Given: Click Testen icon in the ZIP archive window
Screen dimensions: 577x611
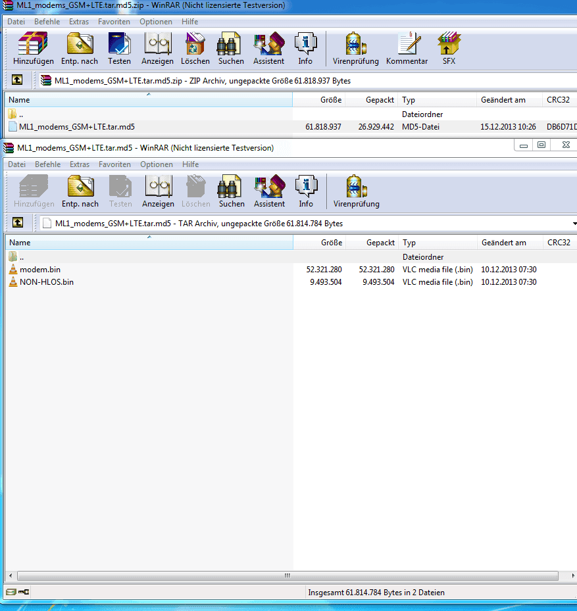Looking at the screenshot, I should click(x=119, y=43).
